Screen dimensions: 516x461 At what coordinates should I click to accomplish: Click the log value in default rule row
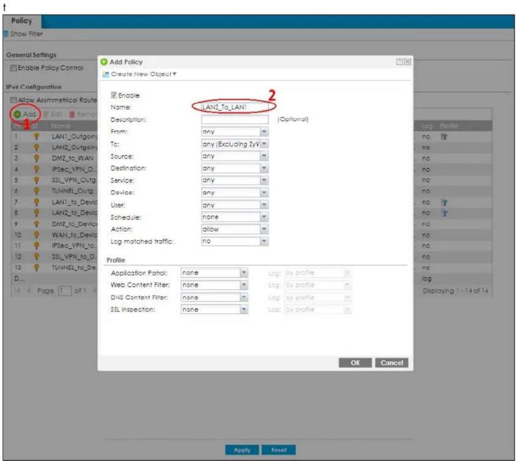pyautogui.click(x=426, y=279)
